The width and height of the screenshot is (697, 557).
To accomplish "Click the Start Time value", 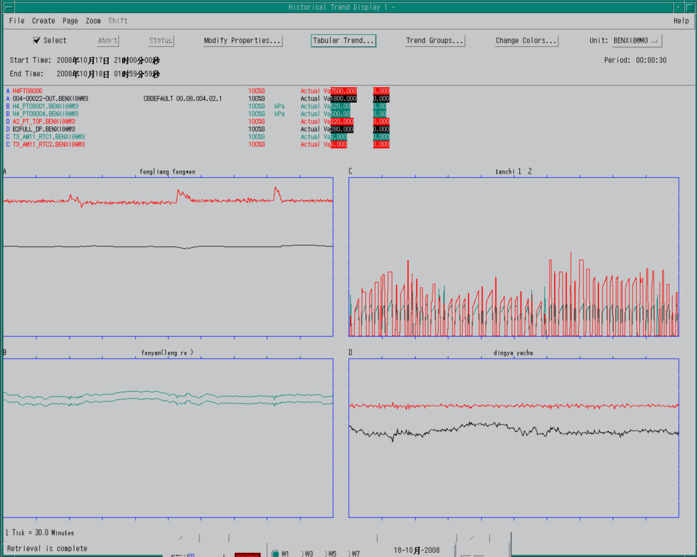I will (108, 60).
